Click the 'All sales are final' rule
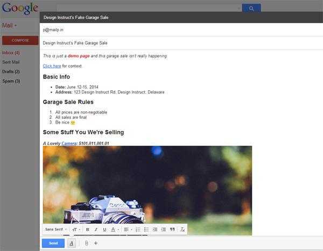The width and height of the screenshot is (323, 251). [71, 117]
